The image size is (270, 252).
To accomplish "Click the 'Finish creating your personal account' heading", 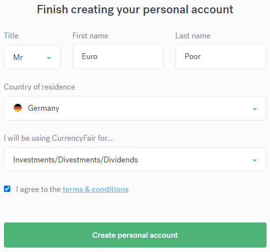I will point(135,9).
